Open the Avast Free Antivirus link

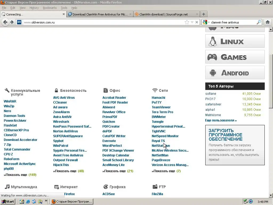pos(68,155)
